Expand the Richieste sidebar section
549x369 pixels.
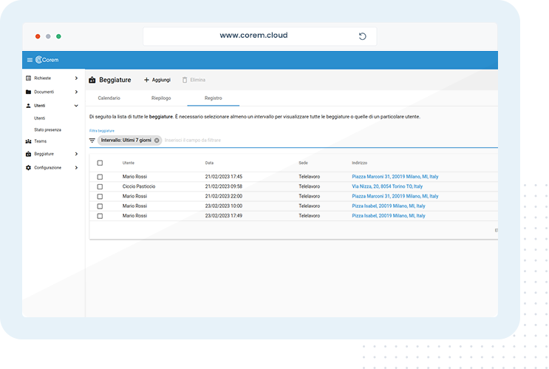click(x=76, y=78)
